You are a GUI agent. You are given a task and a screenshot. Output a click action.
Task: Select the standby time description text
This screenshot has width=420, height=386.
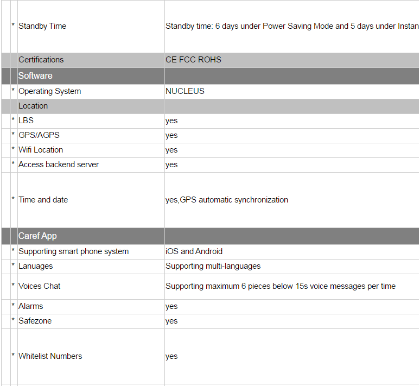pyautogui.click(x=292, y=26)
